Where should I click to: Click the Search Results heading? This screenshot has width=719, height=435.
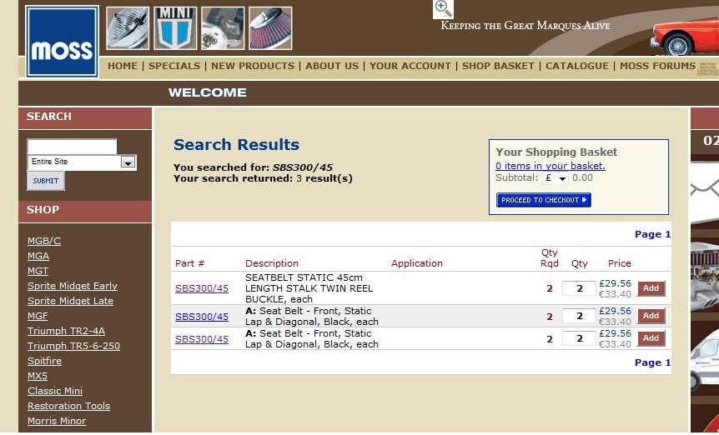coord(237,145)
